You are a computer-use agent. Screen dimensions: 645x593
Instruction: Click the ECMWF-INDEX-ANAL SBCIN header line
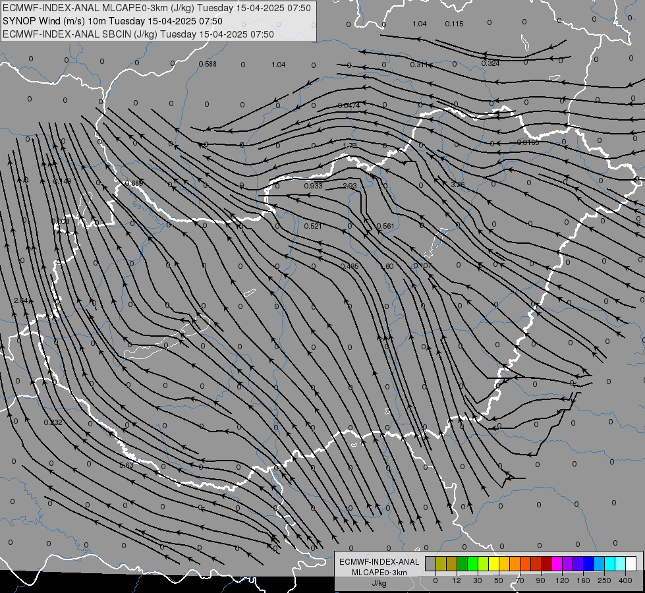coord(138,34)
